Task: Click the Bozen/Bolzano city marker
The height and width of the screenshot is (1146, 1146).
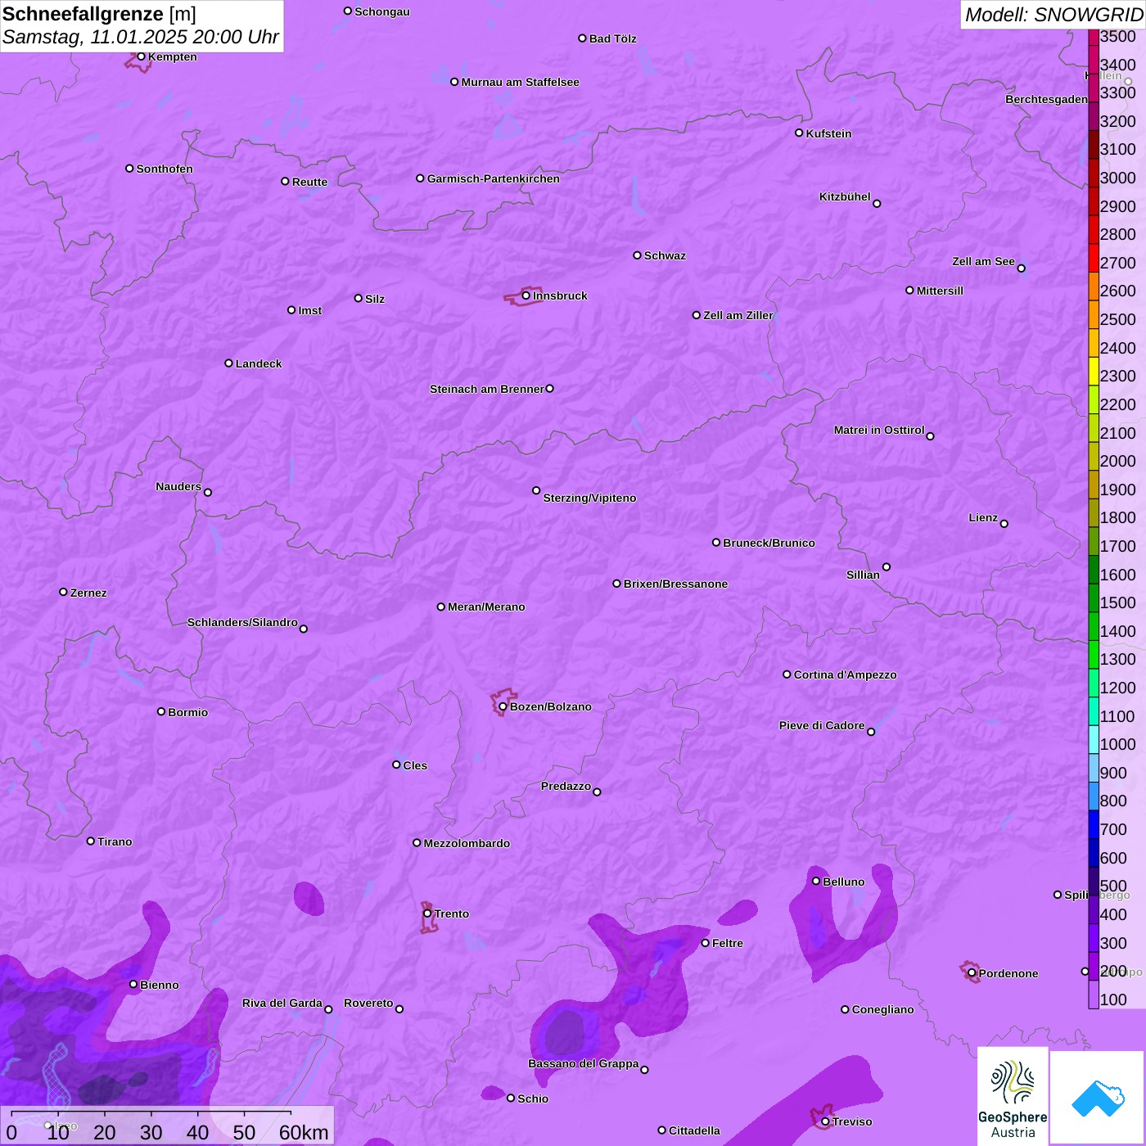Action: [503, 706]
